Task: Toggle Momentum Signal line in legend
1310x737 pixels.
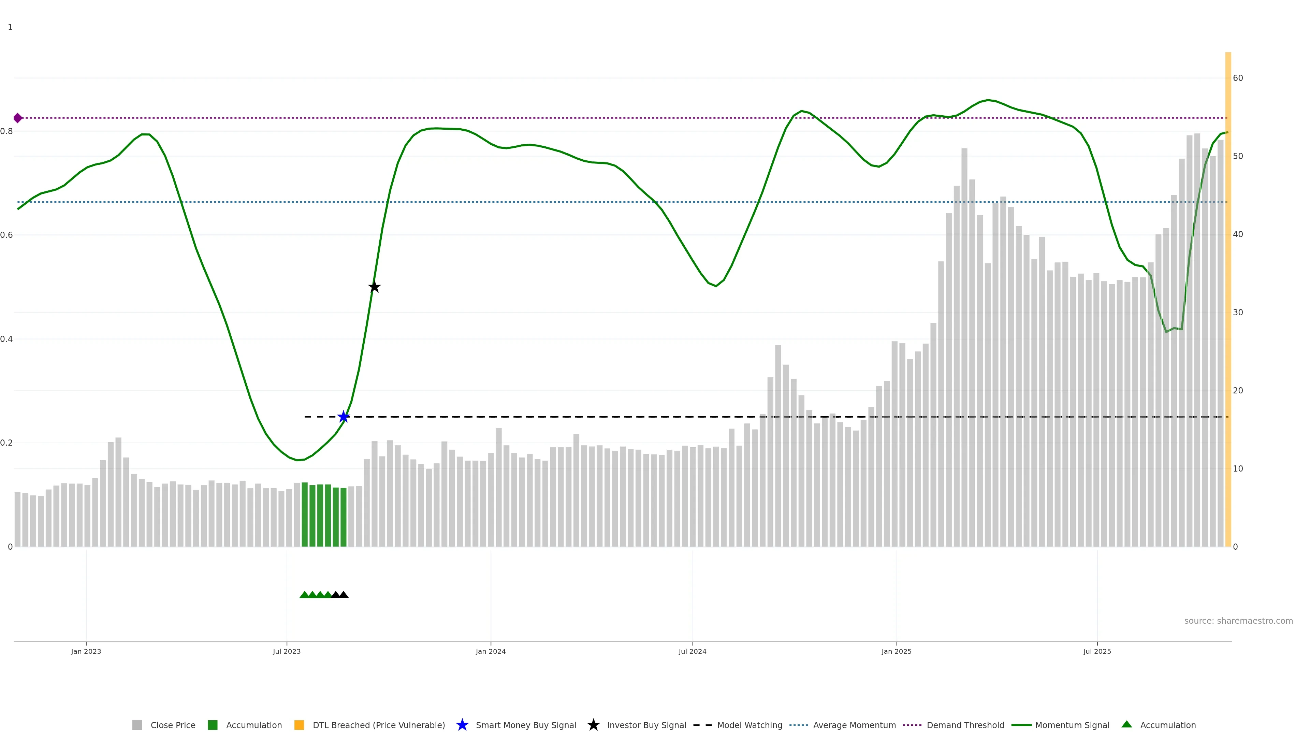Action: point(1072,725)
